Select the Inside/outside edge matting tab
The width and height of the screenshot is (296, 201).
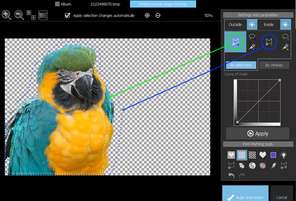pyautogui.click(x=163, y=4)
